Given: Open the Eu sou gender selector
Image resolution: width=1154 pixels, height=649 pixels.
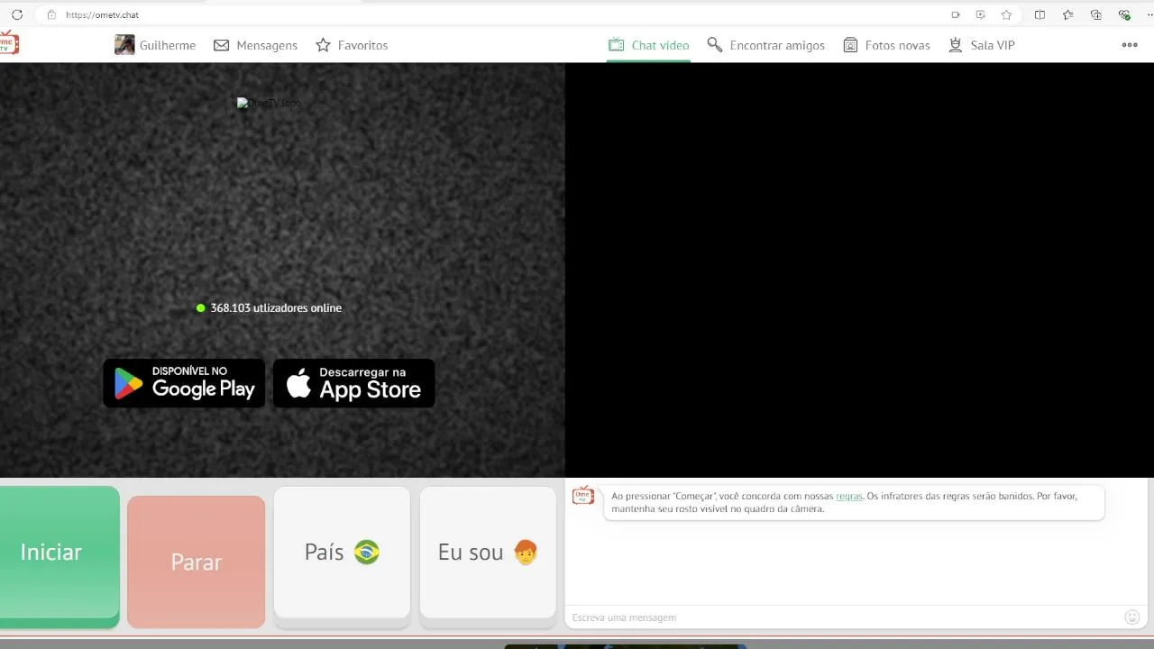Looking at the screenshot, I should [x=488, y=554].
